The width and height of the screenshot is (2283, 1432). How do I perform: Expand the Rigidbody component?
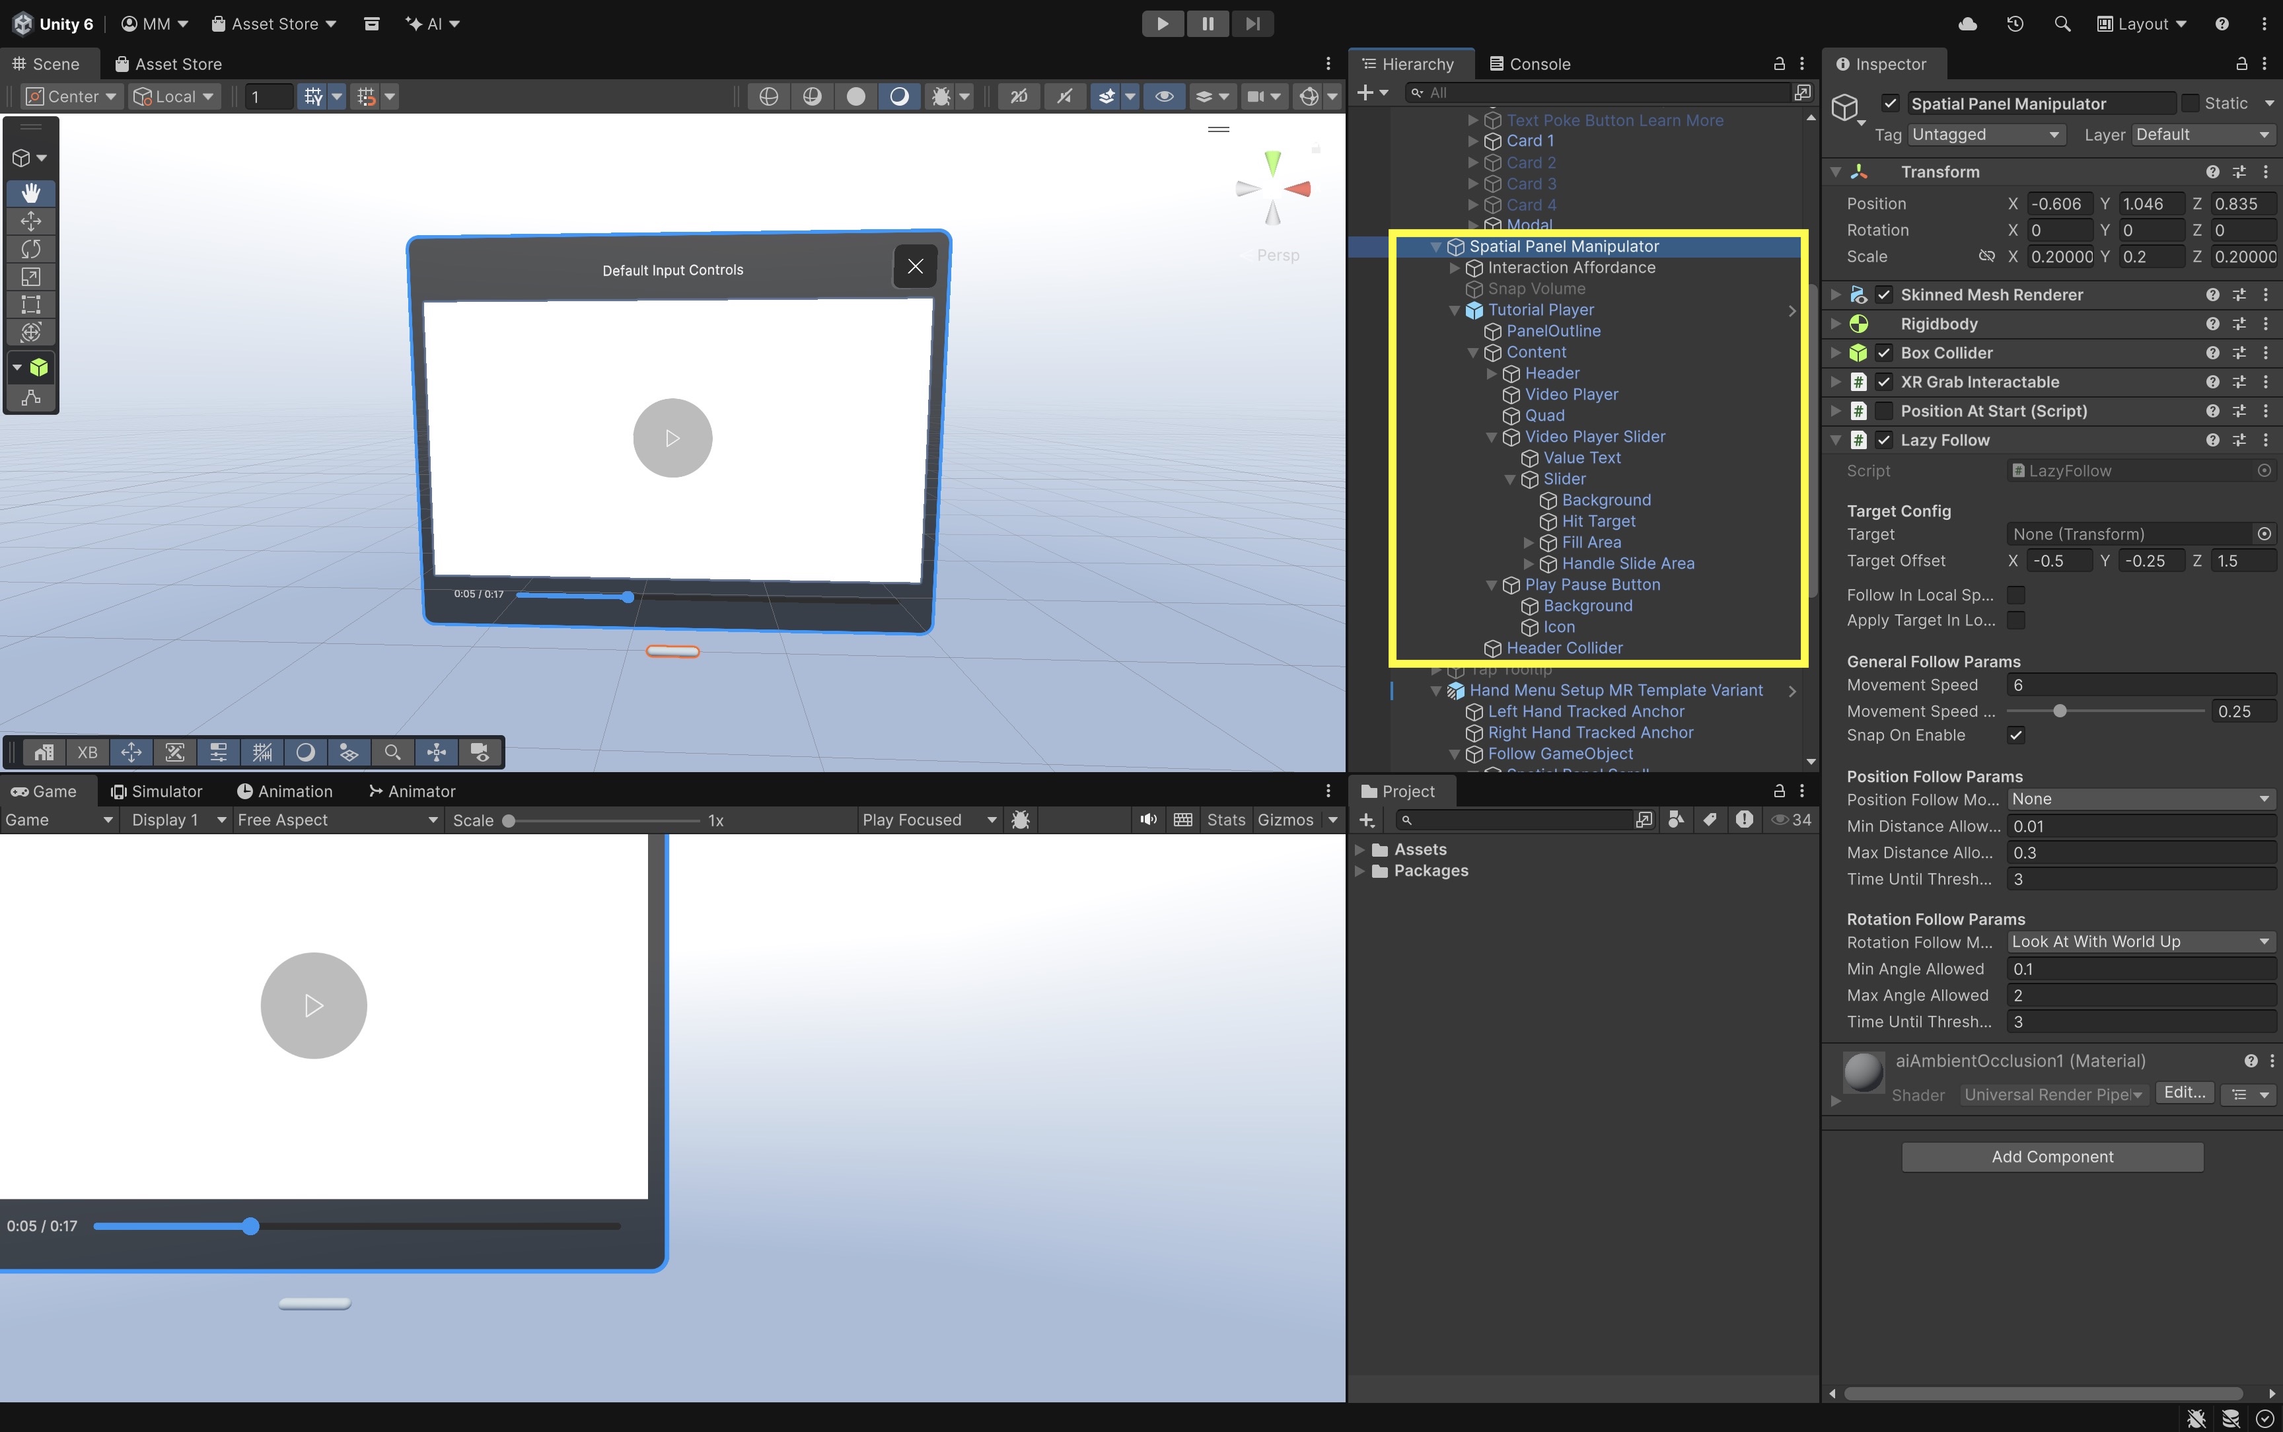pyautogui.click(x=1835, y=324)
